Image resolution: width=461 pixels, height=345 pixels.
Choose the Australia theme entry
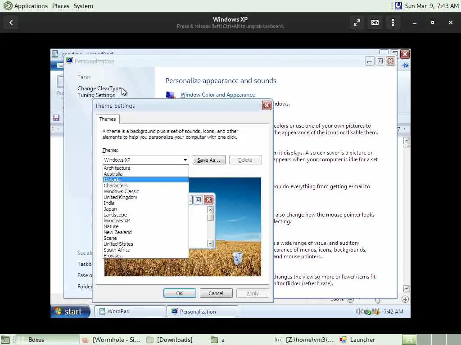click(x=146, y=174)
